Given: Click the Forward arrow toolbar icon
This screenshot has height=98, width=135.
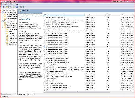Looking at the screenshot, I should point(4,7).
